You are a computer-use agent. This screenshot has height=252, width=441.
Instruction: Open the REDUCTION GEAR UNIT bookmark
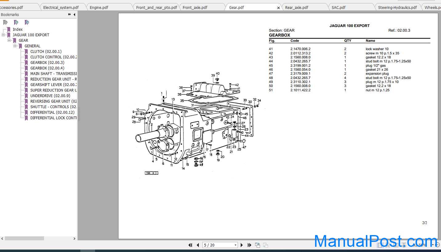pos(54,79)
